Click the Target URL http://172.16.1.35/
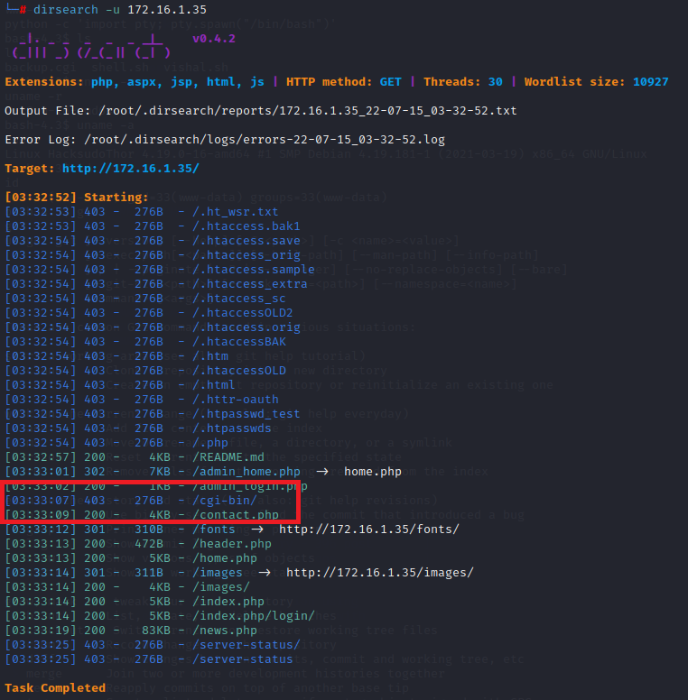The height and width of the screenshot is (700, 688). tap(130, 169)
